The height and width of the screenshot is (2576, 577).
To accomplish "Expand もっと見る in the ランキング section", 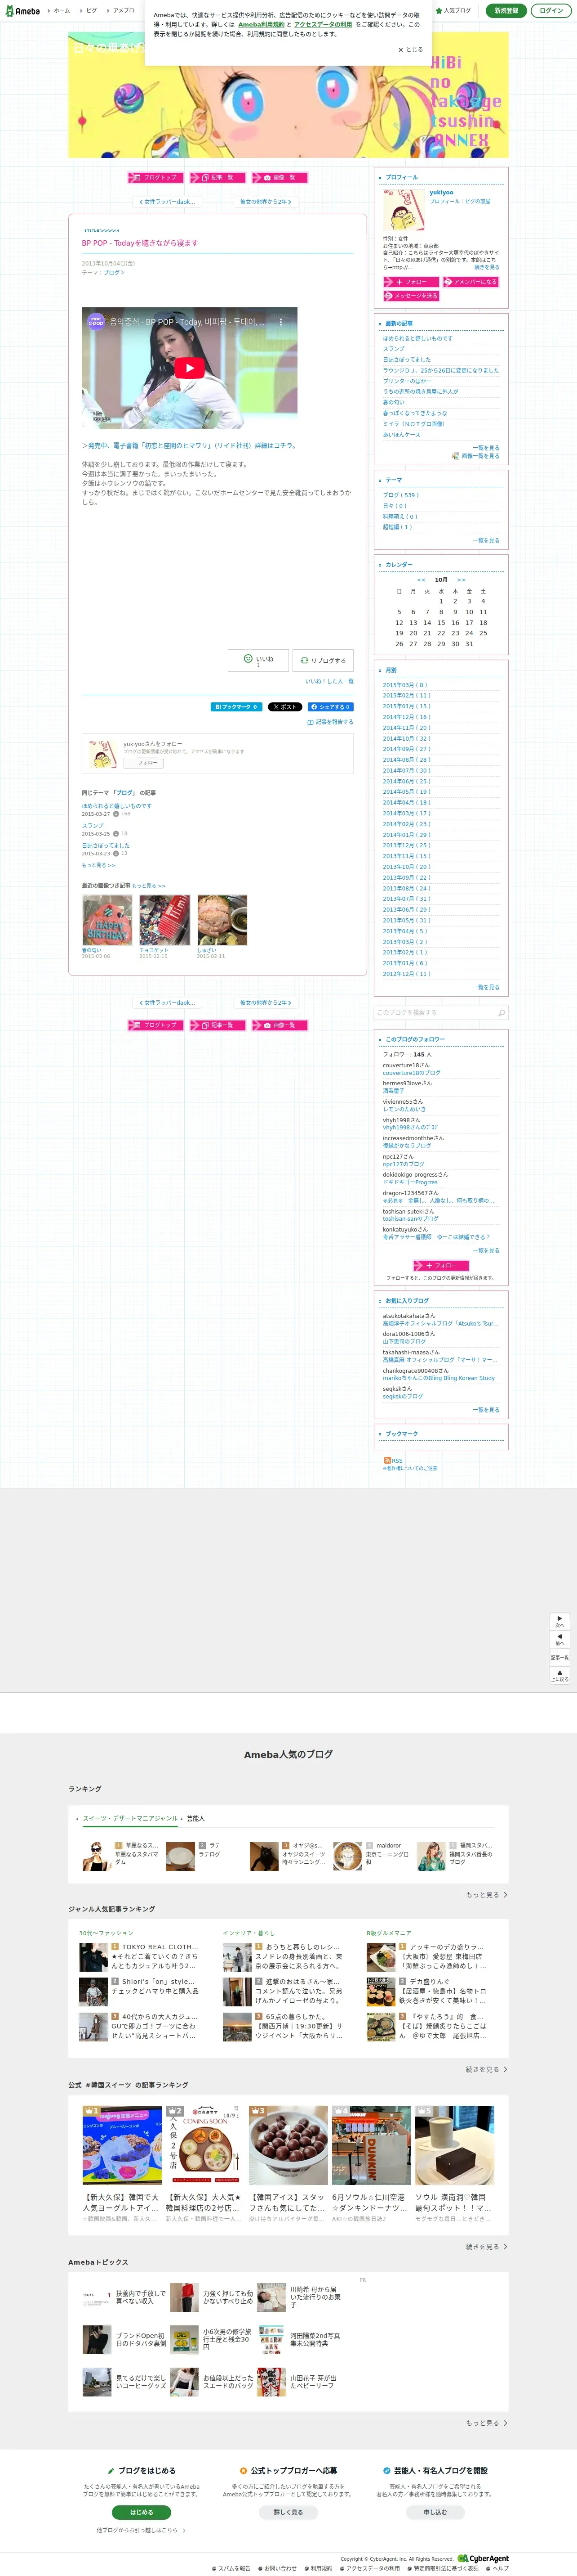I will pos(486,1895).
